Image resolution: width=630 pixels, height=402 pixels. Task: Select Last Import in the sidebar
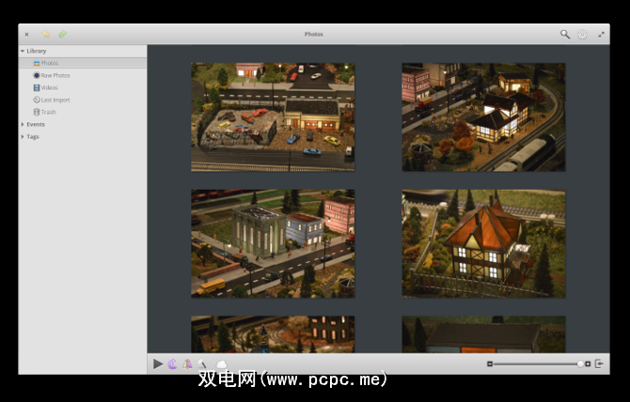pyautogui.click(x=83, y=100)
